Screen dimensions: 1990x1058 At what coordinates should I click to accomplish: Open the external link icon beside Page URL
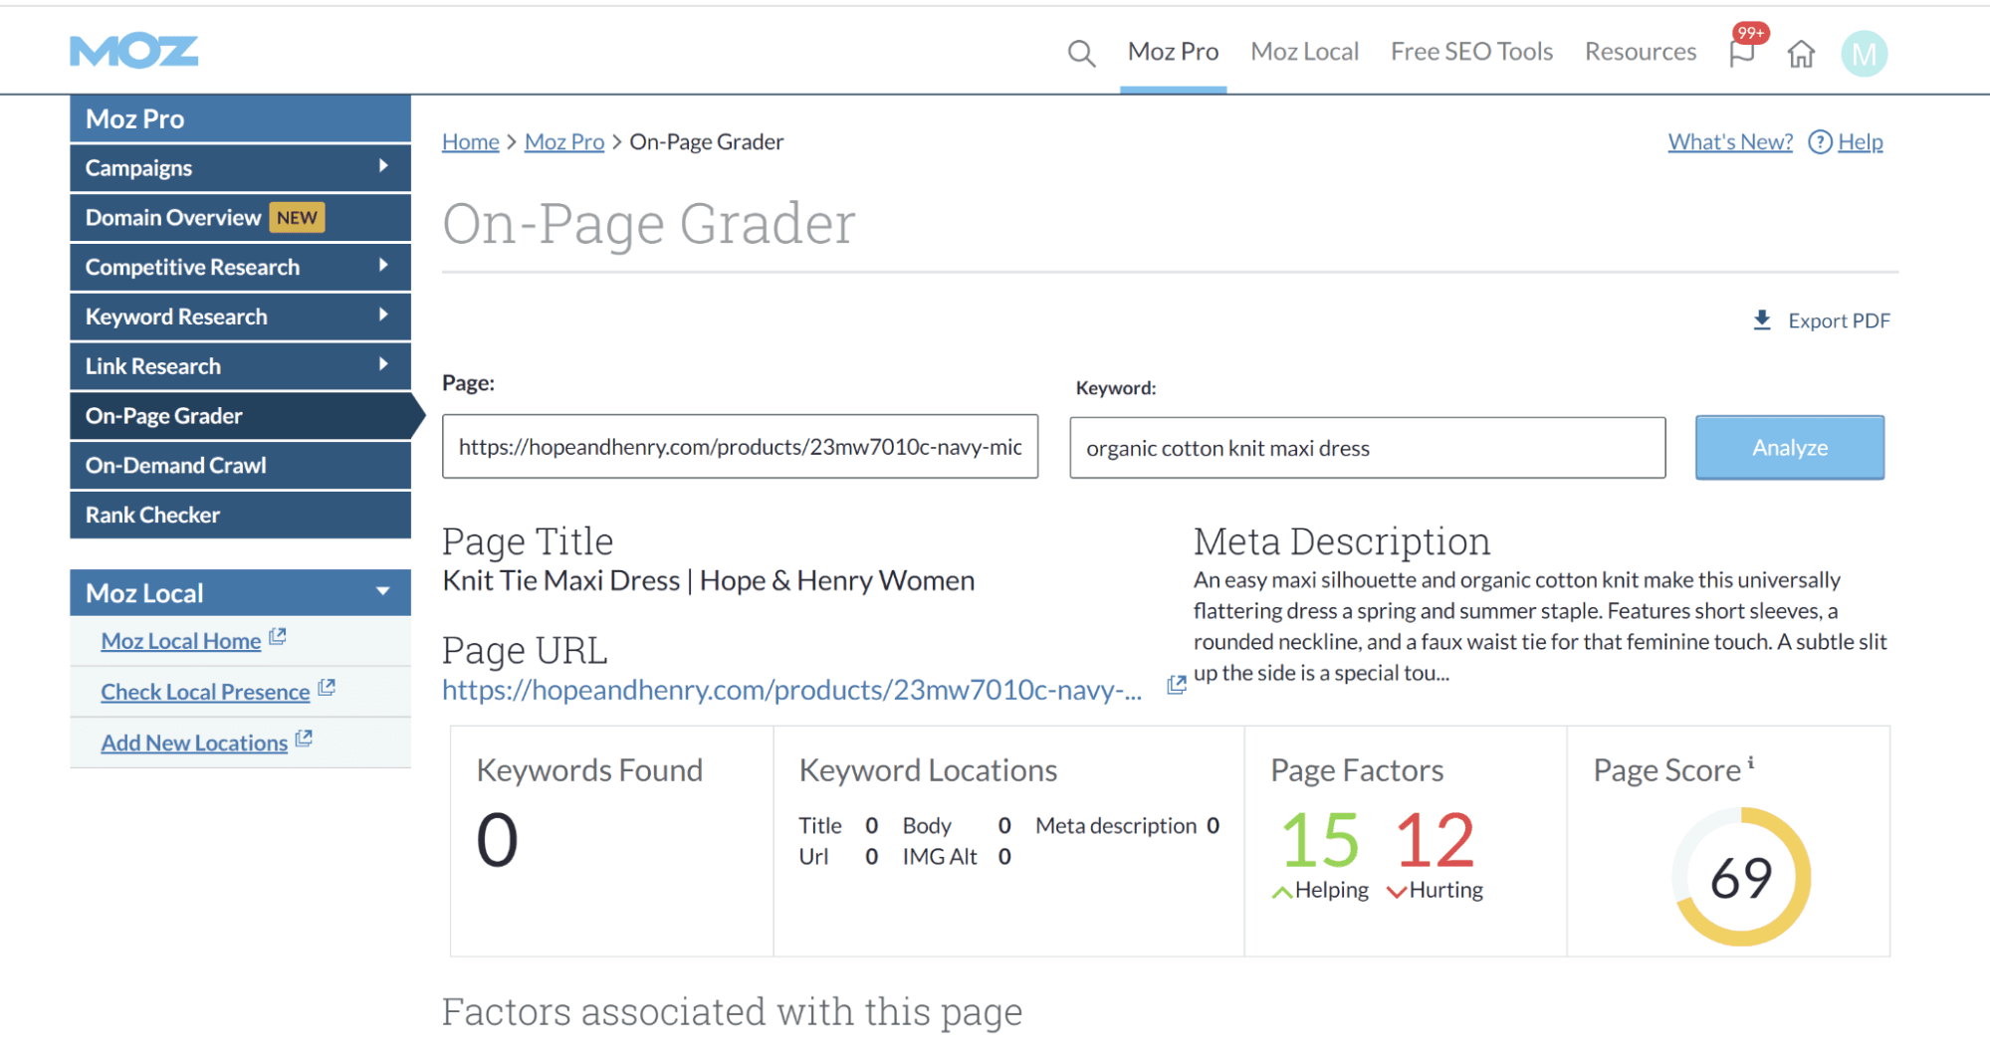1176,685
